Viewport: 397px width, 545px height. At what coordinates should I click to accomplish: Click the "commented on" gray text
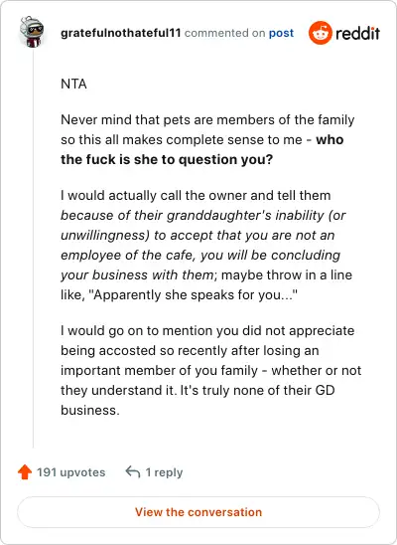click(x=224, y=33)
